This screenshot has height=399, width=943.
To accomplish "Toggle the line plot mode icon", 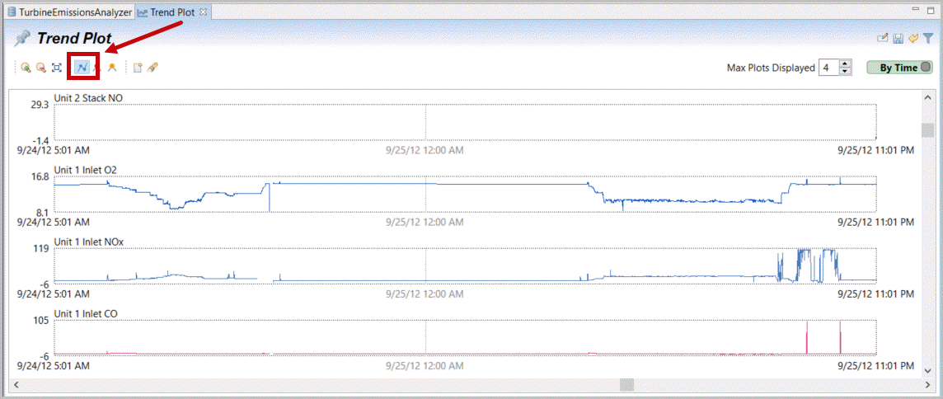I will 82,68.
